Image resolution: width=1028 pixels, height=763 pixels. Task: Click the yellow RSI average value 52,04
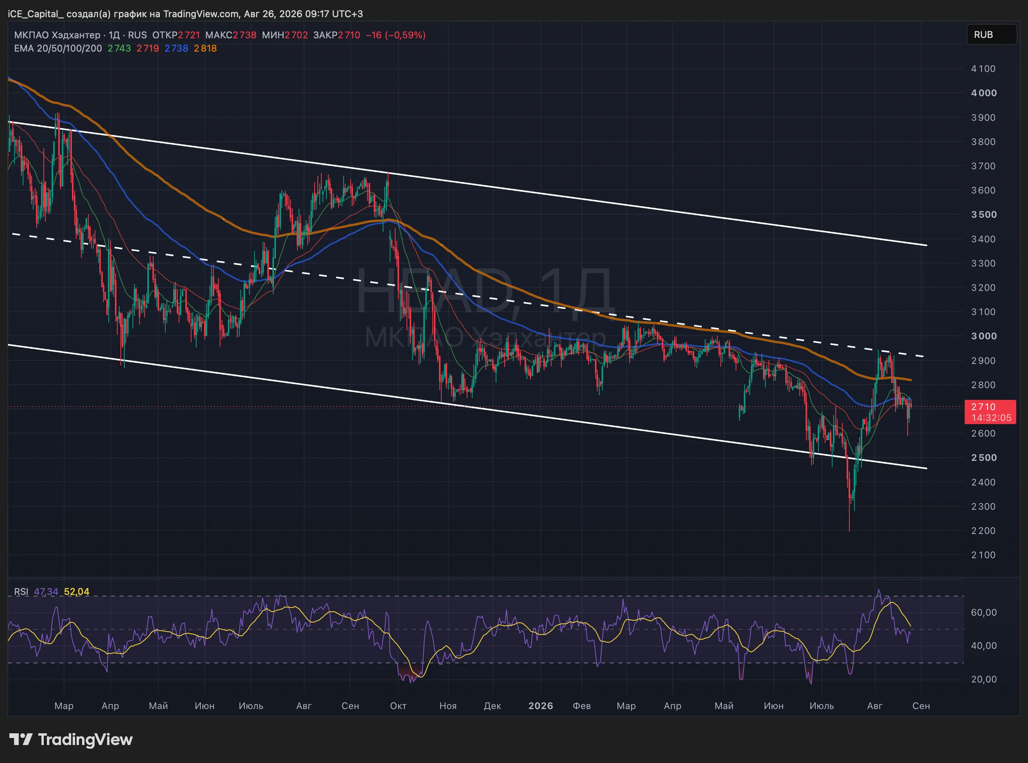tap(77, 592)
